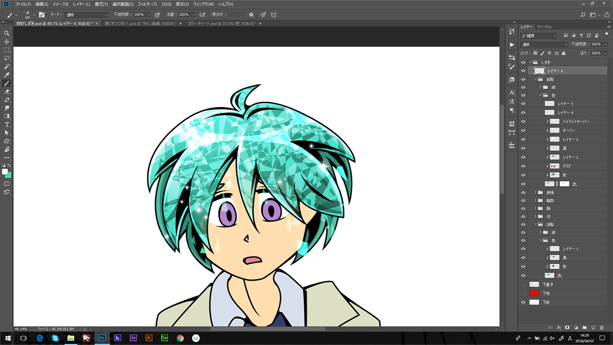
Task: Add a layer style with the fx icon
Action: coord(559,328)
